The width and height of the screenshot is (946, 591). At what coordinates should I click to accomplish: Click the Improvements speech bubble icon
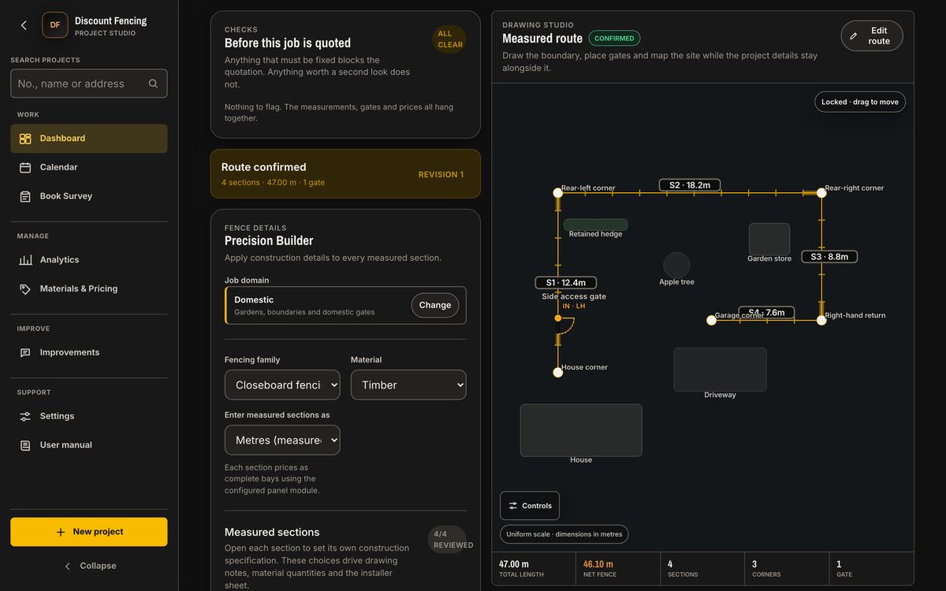pyautogui.click(x=25, y=353)
